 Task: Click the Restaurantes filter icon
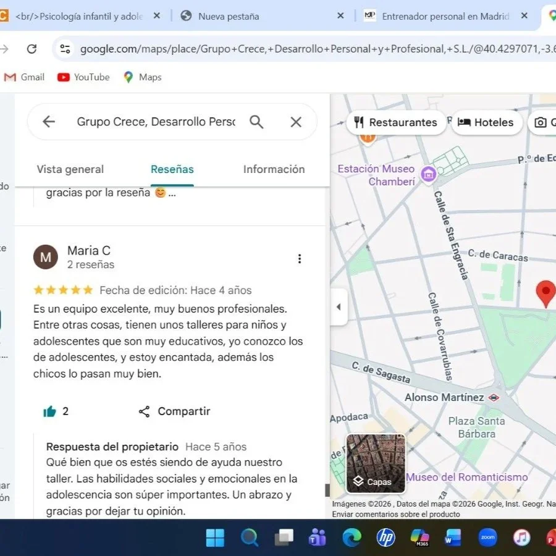[360, 122]
